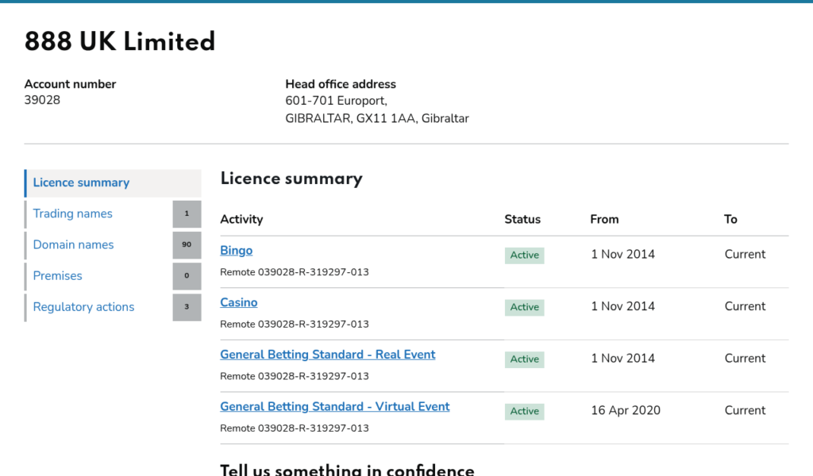Click the Trading names count badge 1
The image size is (813, 476).
point(187,214)
